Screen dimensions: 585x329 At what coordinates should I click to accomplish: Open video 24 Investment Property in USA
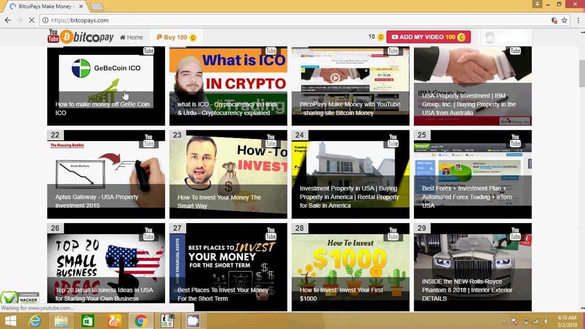point(351,175)
